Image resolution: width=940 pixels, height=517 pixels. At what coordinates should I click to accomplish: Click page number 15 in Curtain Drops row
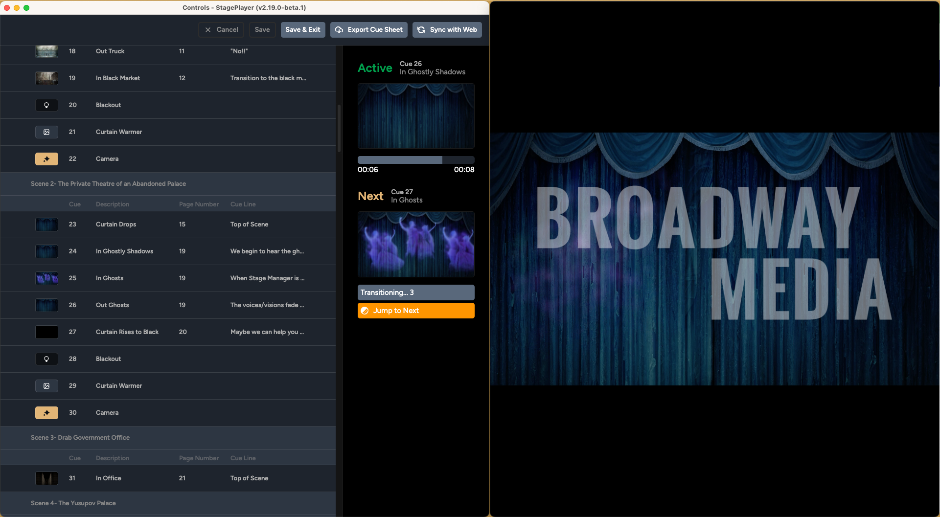pos(182,225)
